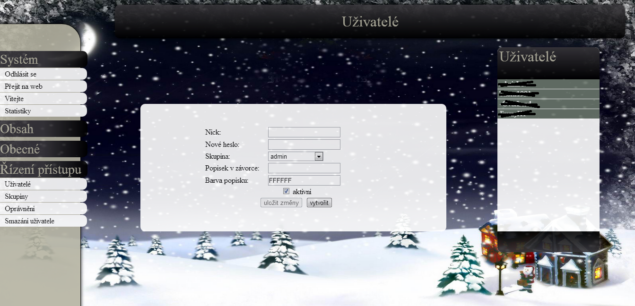Click the Odhlásit se menu item

coord(21,74)
